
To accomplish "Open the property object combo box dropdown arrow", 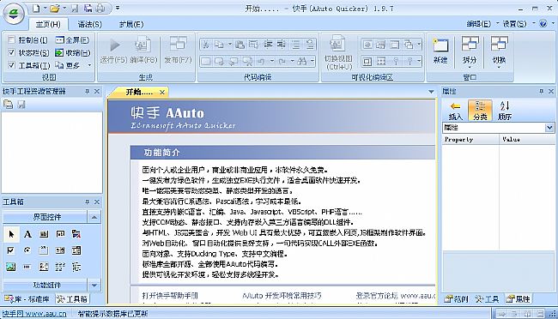I will (x=549, y=127).
